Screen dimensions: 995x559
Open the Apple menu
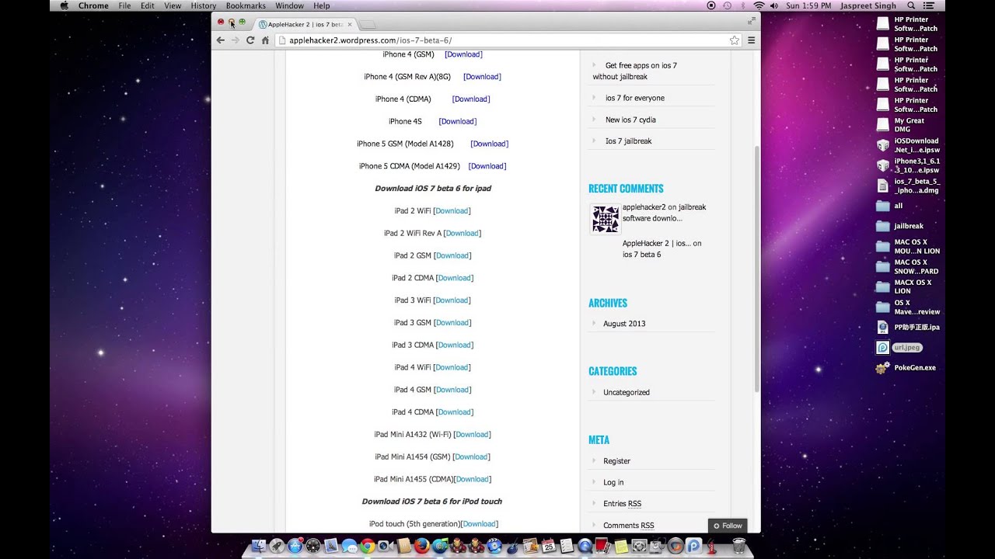tap(64, 5)
